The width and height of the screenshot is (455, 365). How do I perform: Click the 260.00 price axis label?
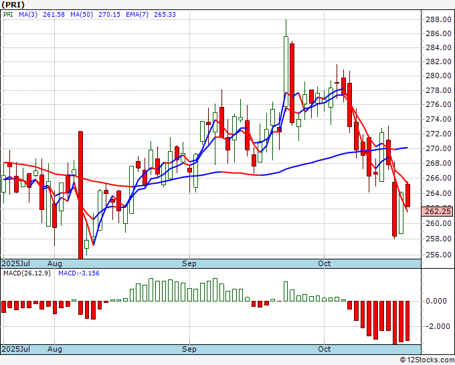pos(438,223)
